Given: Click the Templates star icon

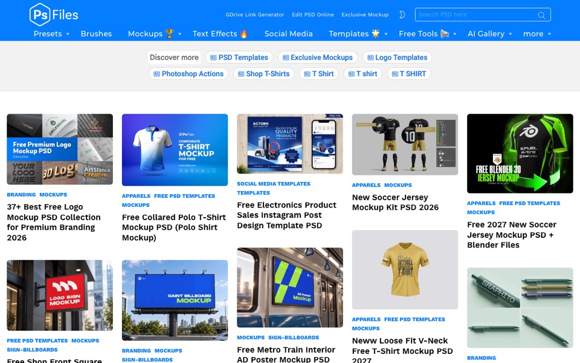Looking at the screenshot, I should point(375,33).
